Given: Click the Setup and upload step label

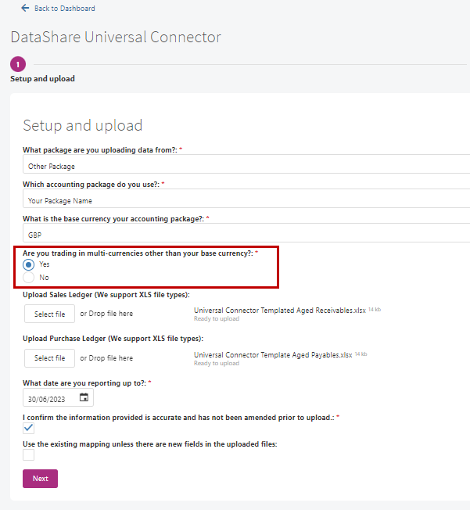Looking at the screenshot, I should 42,79.
